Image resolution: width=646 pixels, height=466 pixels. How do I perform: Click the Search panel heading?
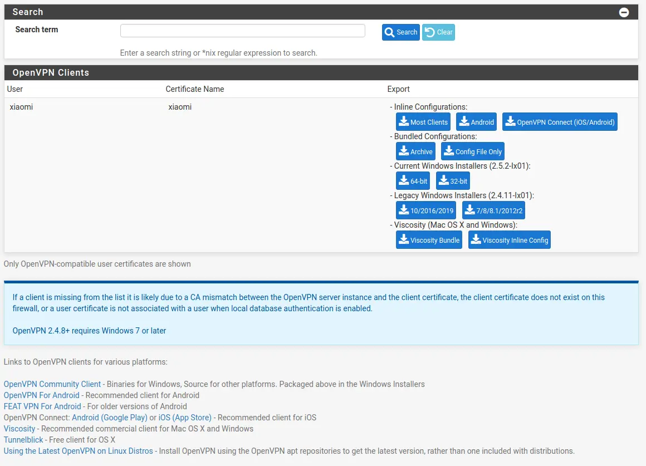[28, 12]
